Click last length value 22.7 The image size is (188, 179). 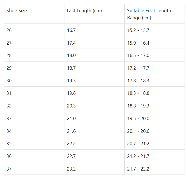click(71, 156)
